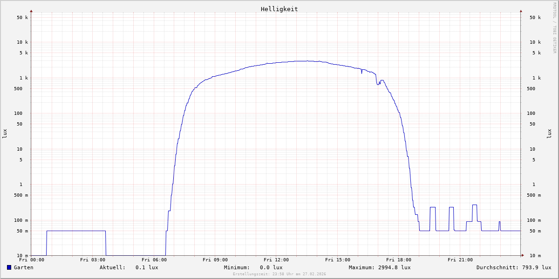
Task: Select the 'Garten' legend label
Action: click(23, 267)
